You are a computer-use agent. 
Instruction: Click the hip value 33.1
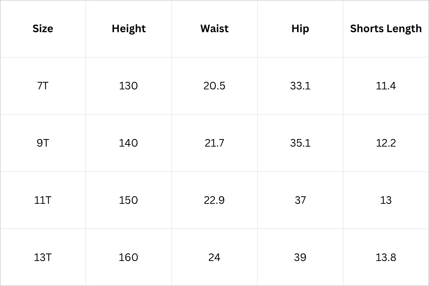pyautogui.click(x=300, y=86)
